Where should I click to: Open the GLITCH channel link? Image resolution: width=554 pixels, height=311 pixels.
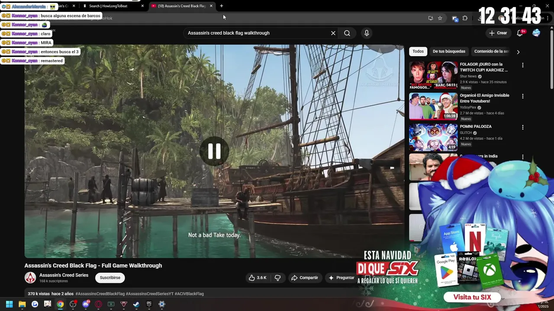[466, 133]
